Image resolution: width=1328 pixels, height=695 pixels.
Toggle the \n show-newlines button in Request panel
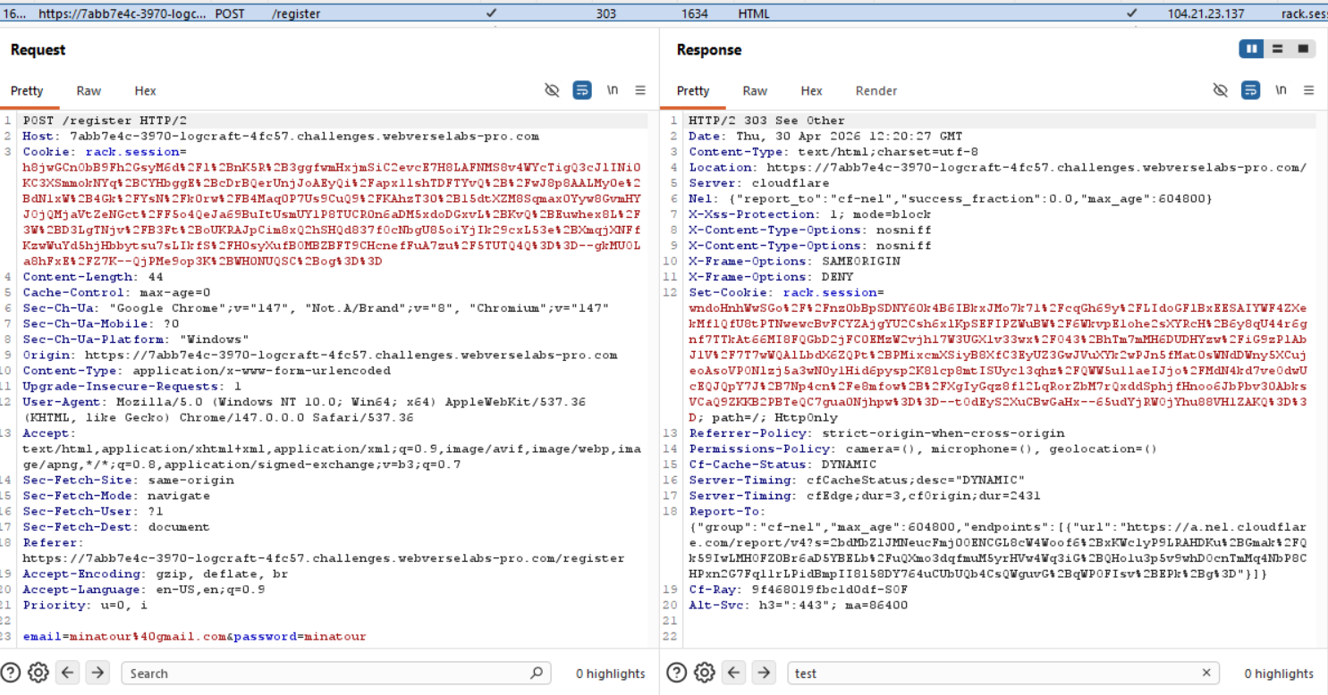[613, 90]
